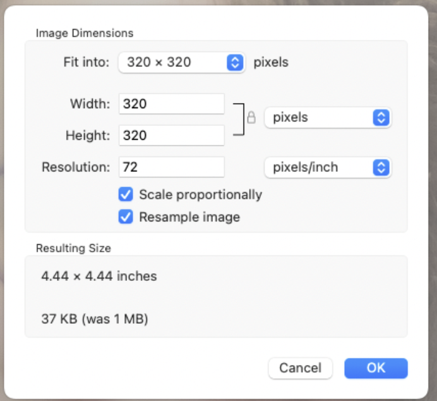437x401 pixels.
Task: Confirm the resize with the OK button
Action: tap(376, 368)
